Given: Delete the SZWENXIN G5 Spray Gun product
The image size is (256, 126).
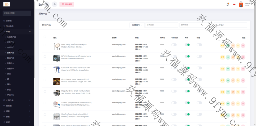Looking at the screenshot, I should point(243,69).
